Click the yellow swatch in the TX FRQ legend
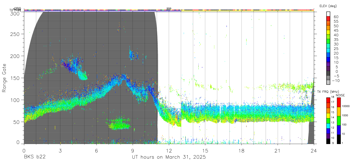353x163 pixels. click(x=328, y=116)
